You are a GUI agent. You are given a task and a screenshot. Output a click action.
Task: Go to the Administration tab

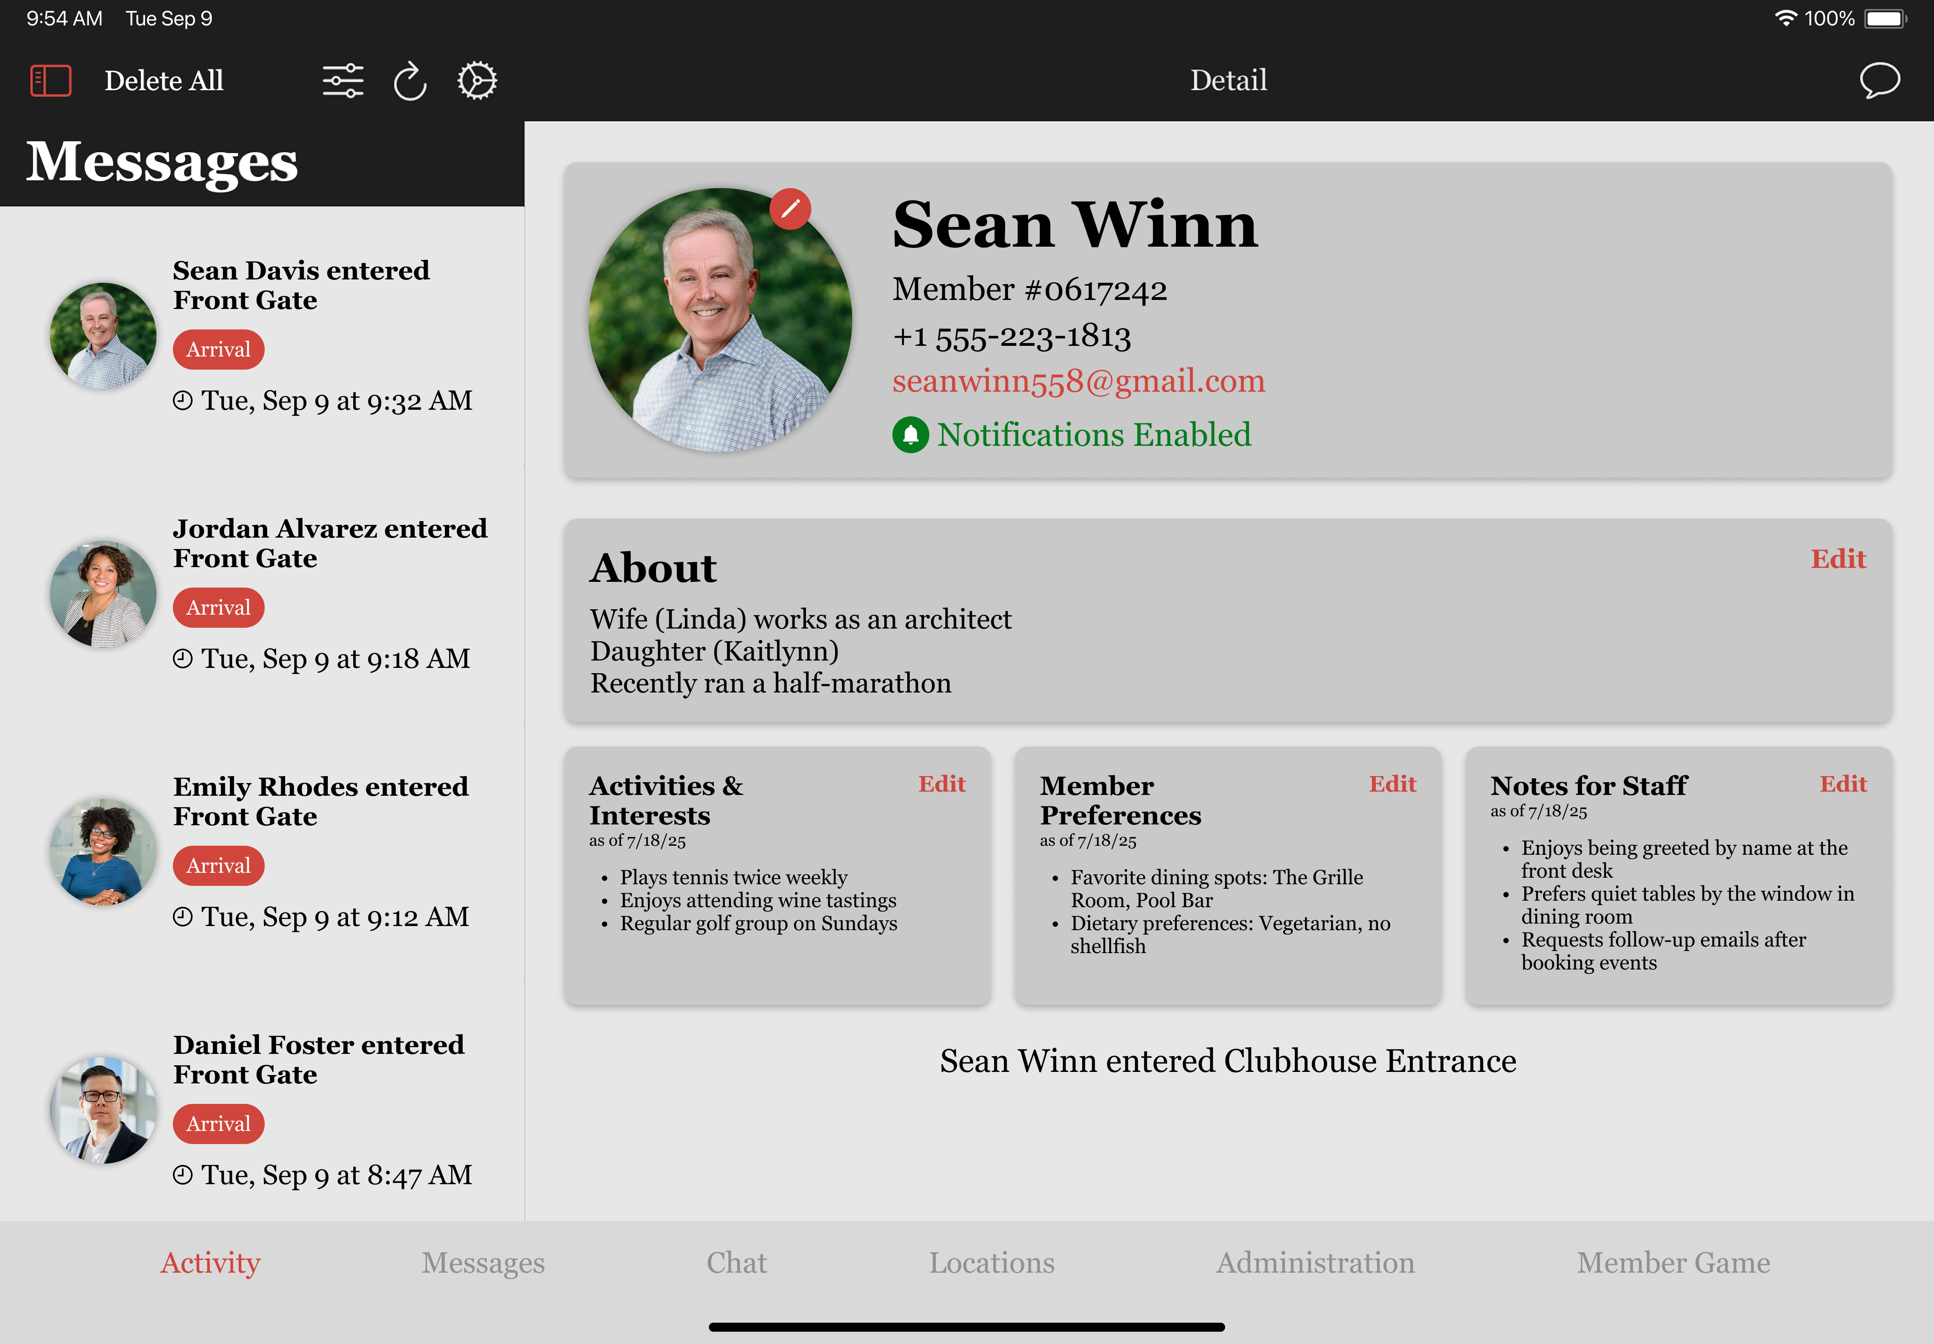pyautogui.click(x=1314, y=1262)
